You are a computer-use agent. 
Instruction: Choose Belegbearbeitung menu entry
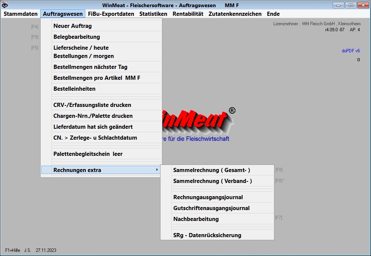pos(77,37)
